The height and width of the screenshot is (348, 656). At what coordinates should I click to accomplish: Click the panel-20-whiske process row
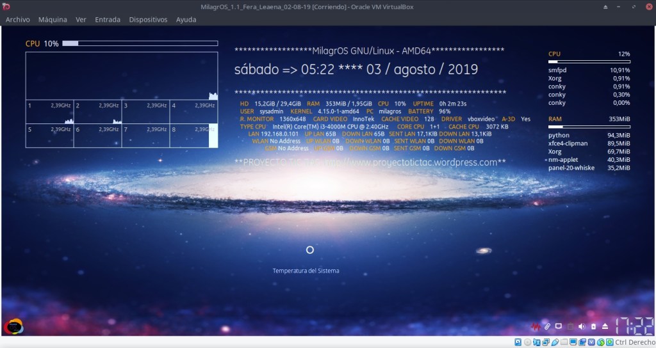(589, 168)
